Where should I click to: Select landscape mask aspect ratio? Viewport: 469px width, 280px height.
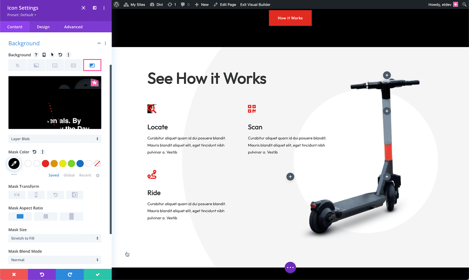20,216
